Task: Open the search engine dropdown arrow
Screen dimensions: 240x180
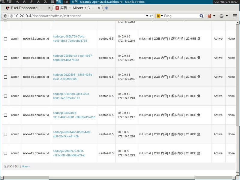Action: [162, 16]
